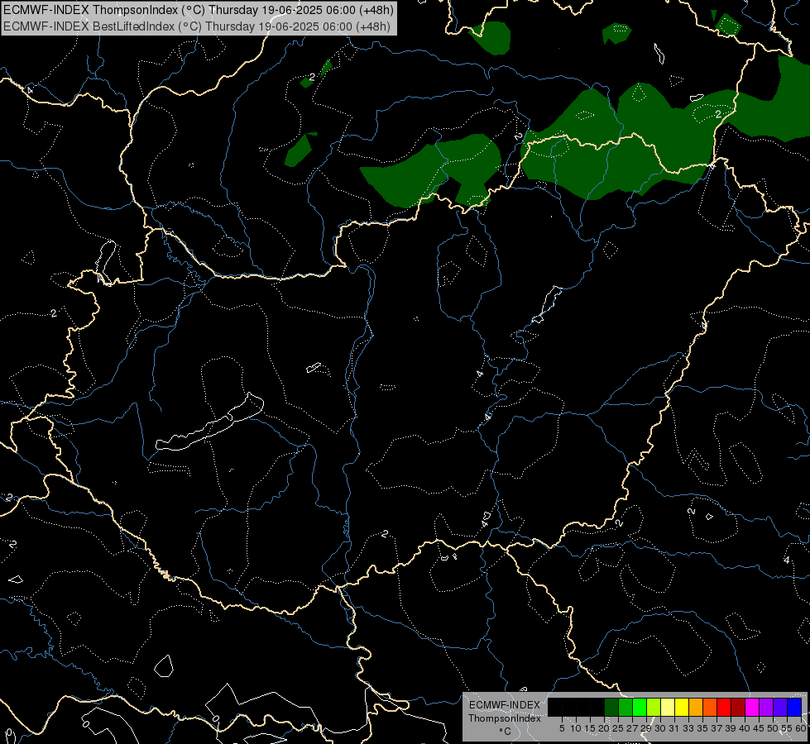The height and width of the screenshot is (744, 810).
Task: Click the legend tick label 55
Action: 788,728
